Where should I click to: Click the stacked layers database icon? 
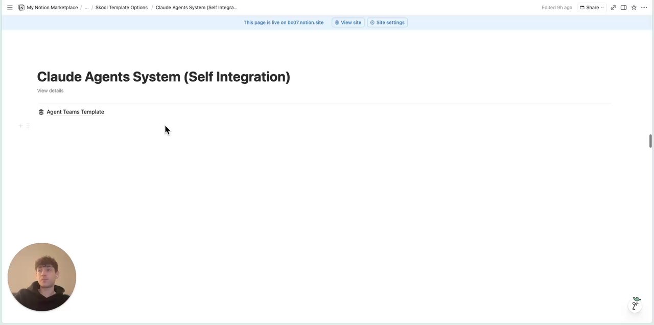pyautogui.click(x=41, y=112)
